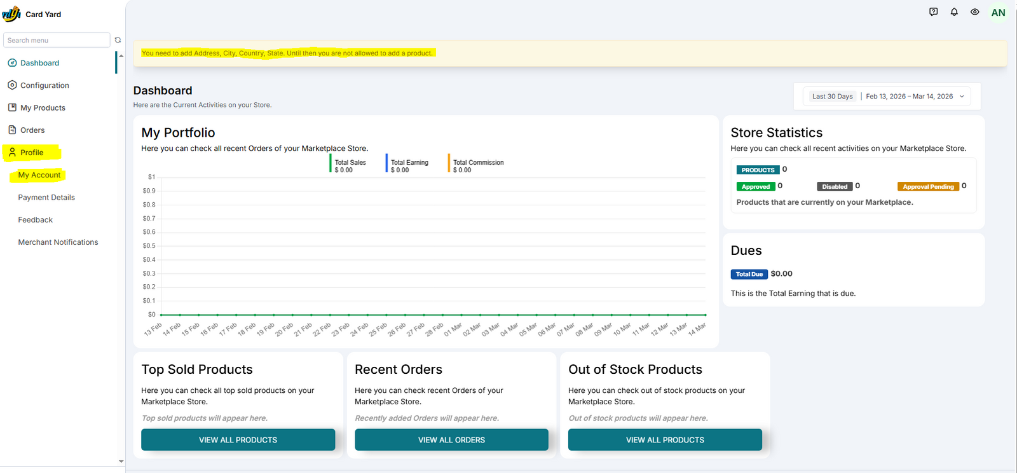Toggle the eye visibility icon in header
Viewport: 1017px width, 473px height.
click(x=974, y=12)
